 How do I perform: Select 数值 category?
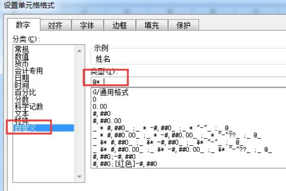tap(22, 56)
